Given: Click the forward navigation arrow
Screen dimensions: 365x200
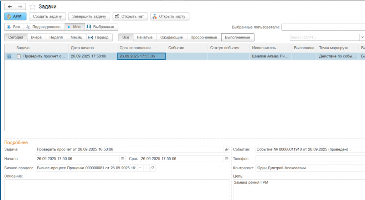Looking at the screenshot, I should 20,6.
